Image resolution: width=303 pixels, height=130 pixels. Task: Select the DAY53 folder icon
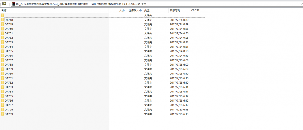(3, 42)
